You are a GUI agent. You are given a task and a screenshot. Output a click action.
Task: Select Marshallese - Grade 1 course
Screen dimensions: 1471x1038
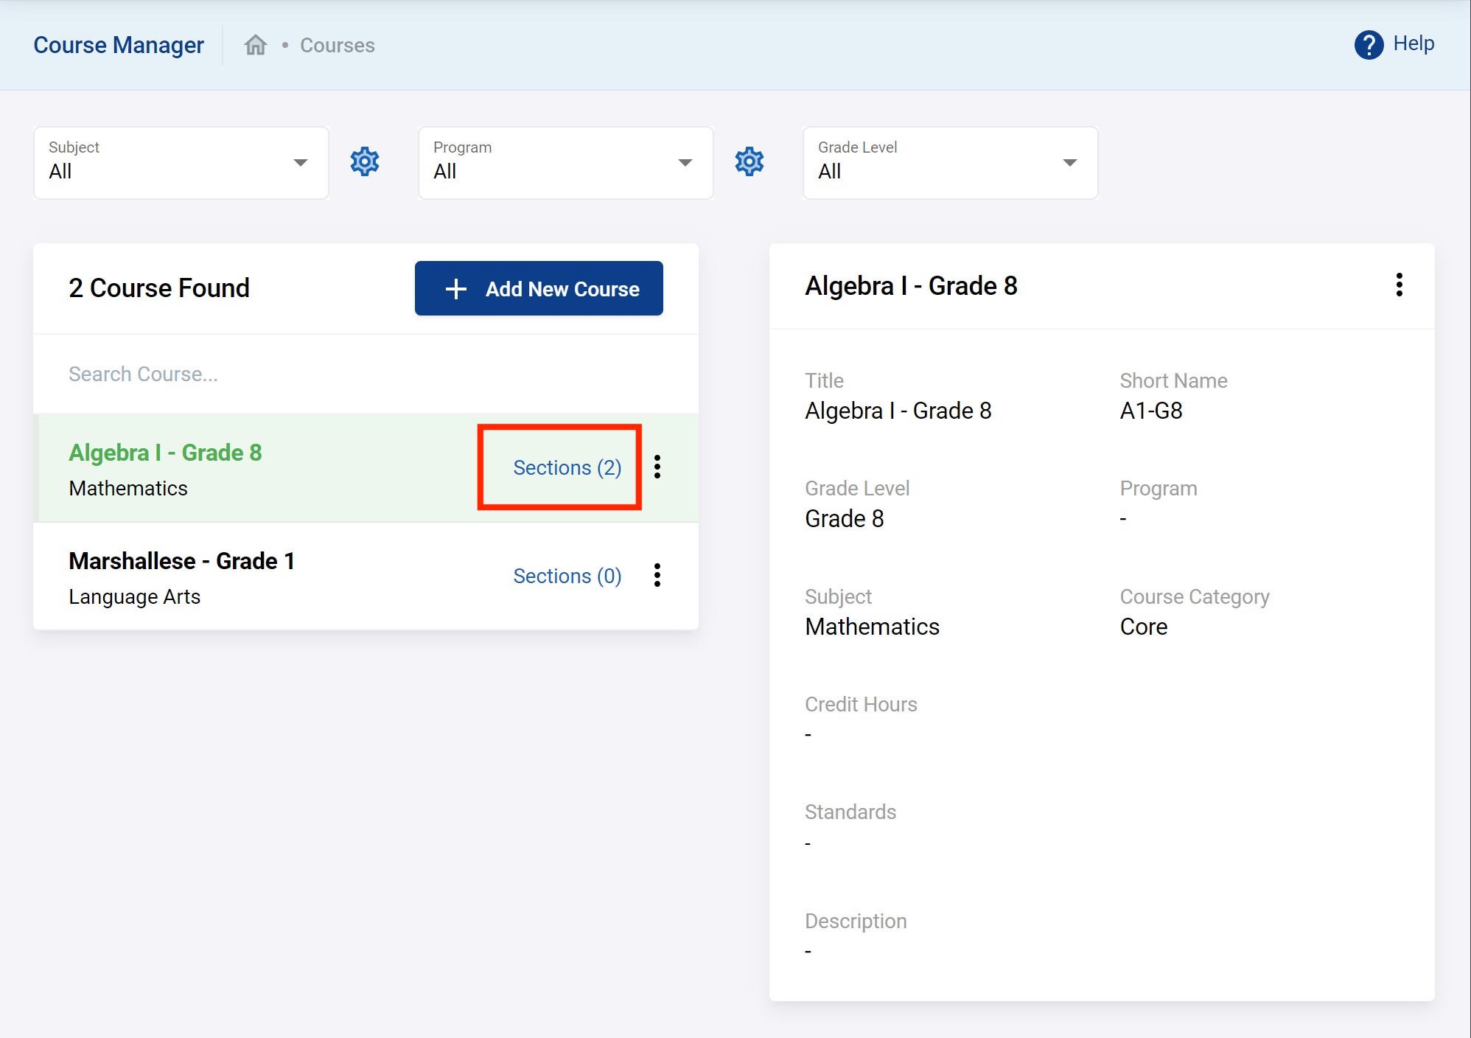coord(181,561)
